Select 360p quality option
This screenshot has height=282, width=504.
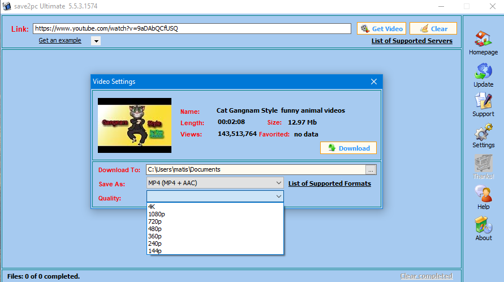point(215,236)
